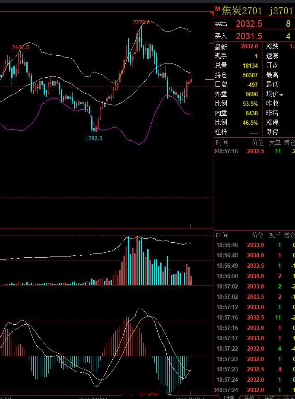Screen dimensions: 295x399
Task: Select the contract code j2701
Action: (280, 11)
